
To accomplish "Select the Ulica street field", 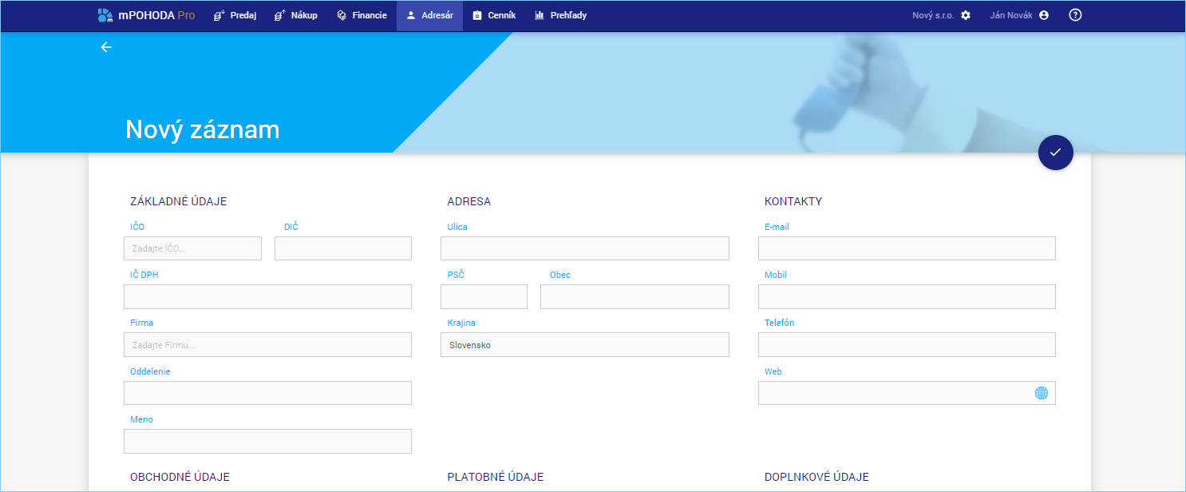I will (x=584, y=248).
